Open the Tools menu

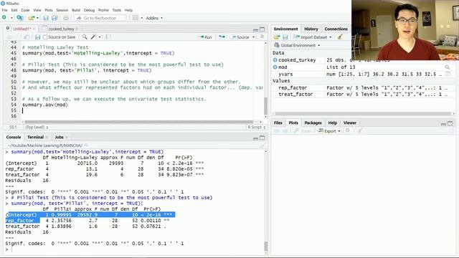[116, 10]
